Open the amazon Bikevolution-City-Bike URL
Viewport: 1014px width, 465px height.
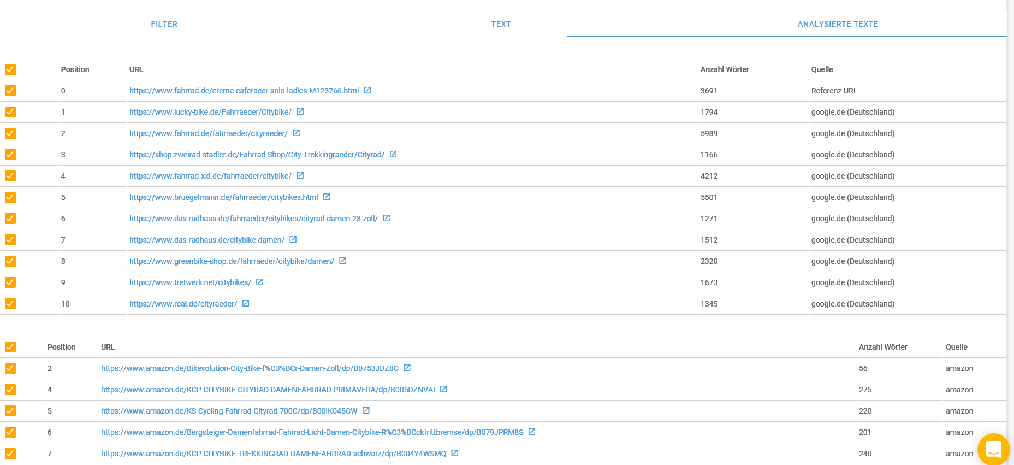tap(250, 368)
